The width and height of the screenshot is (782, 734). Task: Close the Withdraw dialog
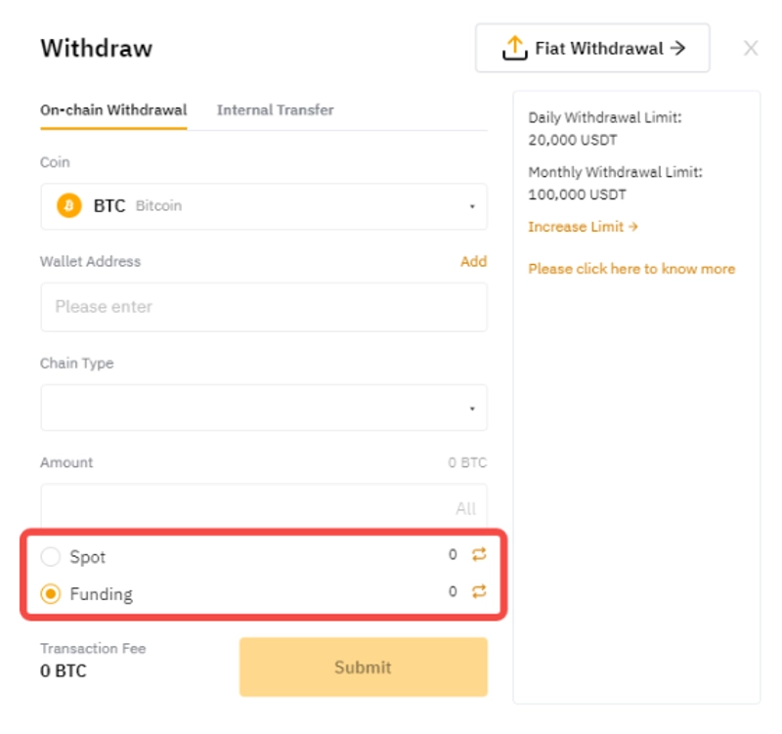pyautogui.click(x=751, y=48)
